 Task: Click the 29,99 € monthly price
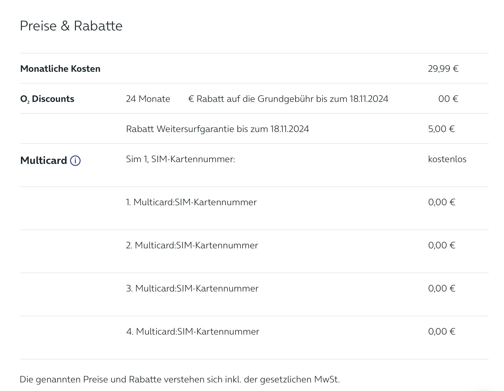point(443,69)
